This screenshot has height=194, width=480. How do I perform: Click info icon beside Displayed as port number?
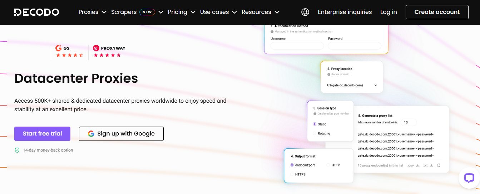315,114
